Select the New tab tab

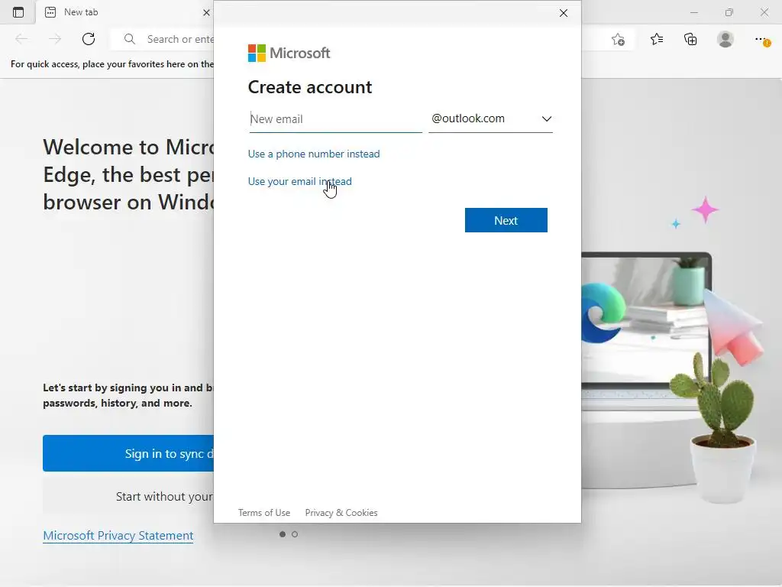tap(124, 12)
